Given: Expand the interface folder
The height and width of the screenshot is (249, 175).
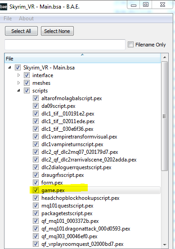Looking at the screenshot, I should coord(19,75).
